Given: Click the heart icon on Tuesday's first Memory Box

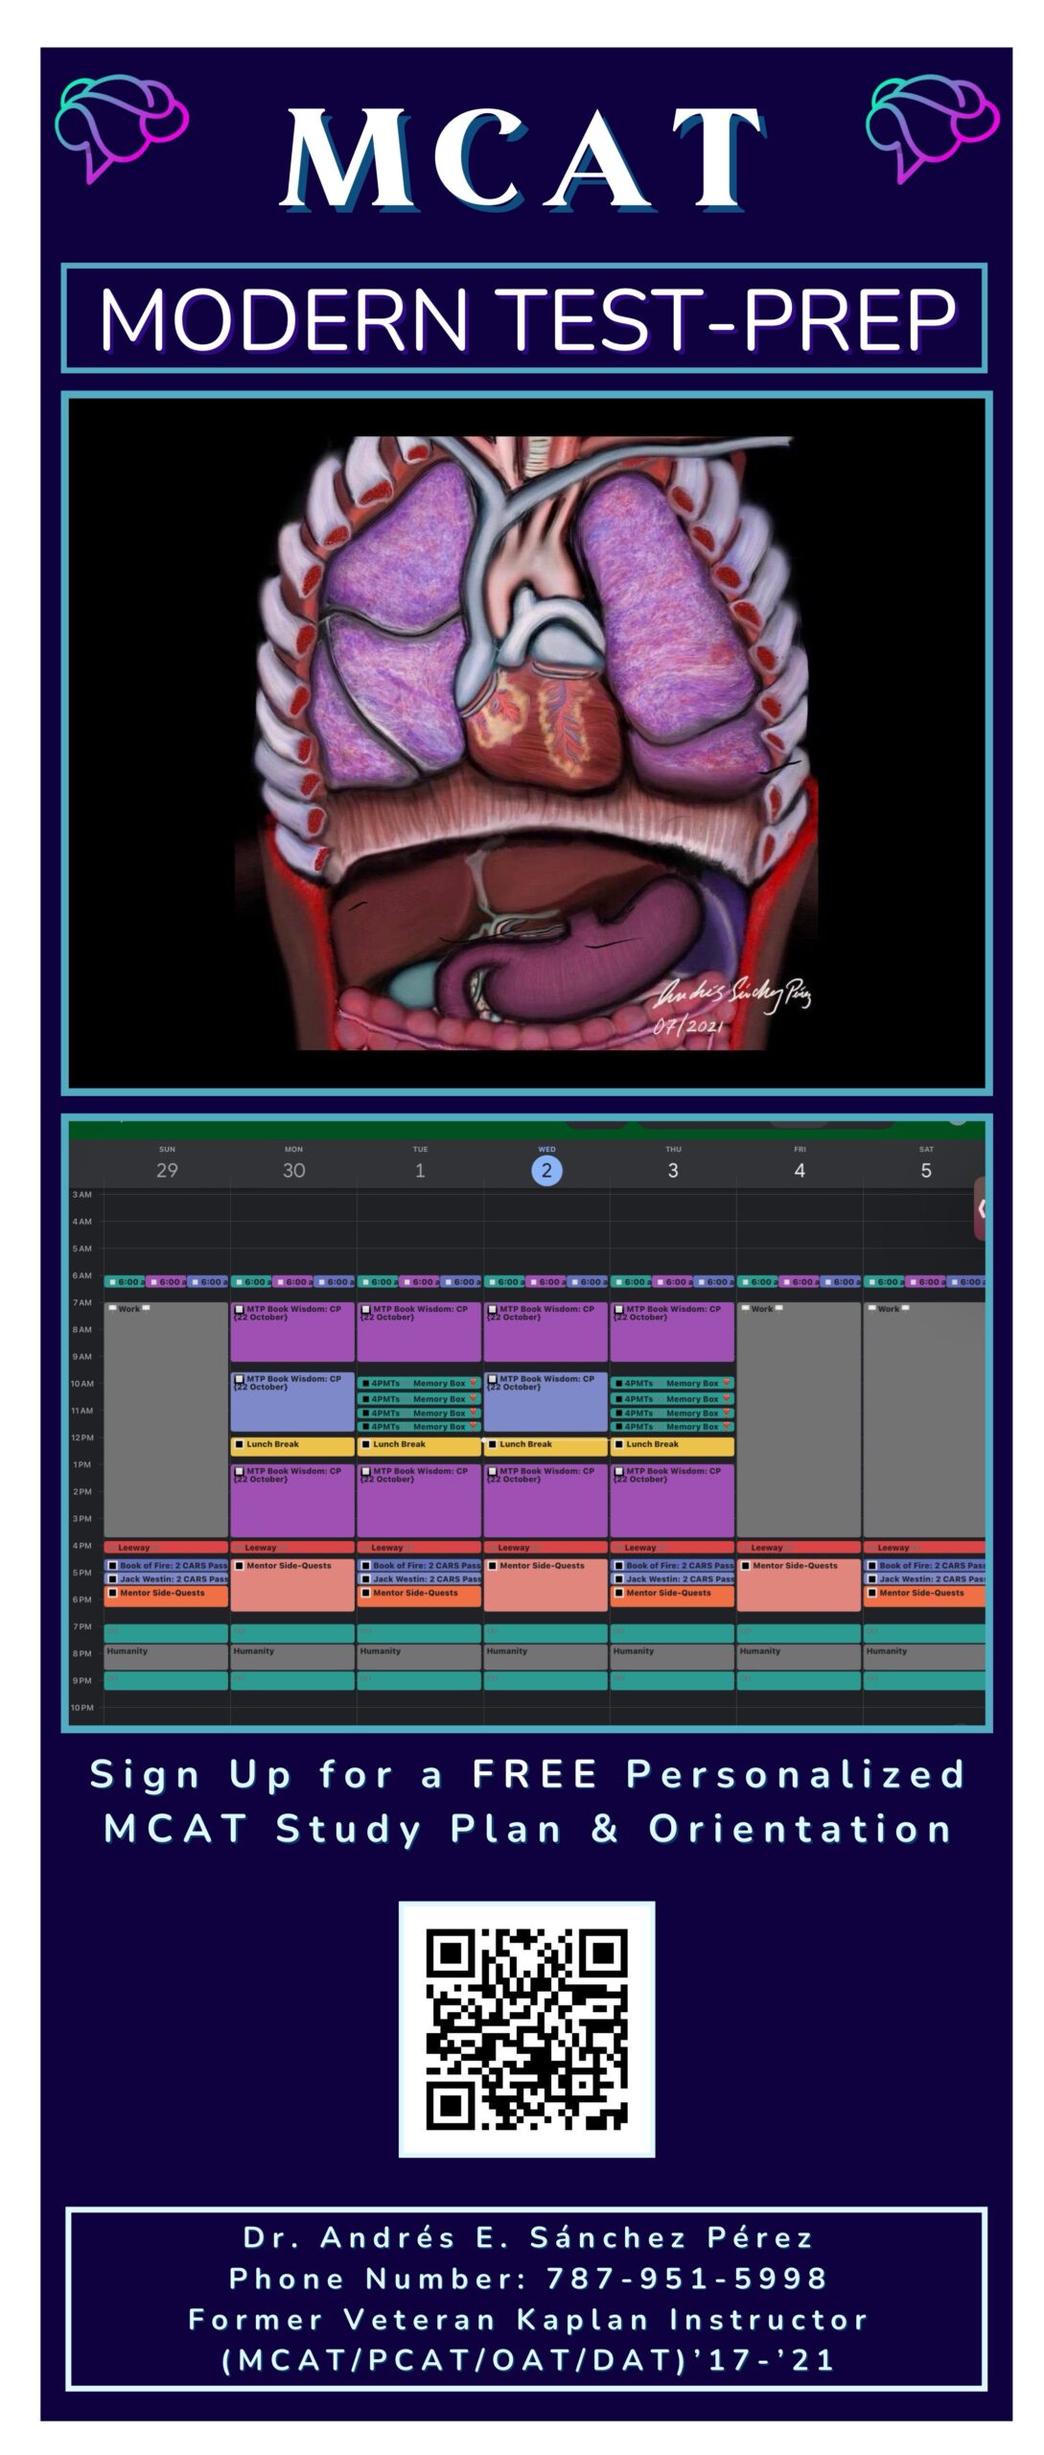Looking at the screenshot, I should click(473, 1383).
